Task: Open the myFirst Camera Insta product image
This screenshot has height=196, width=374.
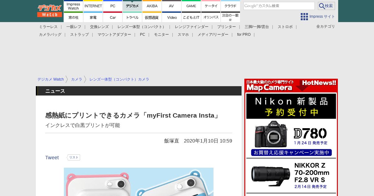Action: (x=139, y=182)
